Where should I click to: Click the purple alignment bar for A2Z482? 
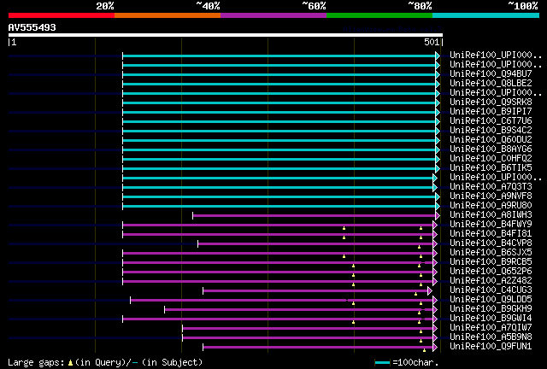(279, 282)
